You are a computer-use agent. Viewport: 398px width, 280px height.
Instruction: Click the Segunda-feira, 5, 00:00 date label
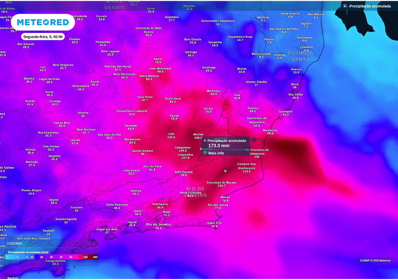pyautogui.click(x=43, y=37)
